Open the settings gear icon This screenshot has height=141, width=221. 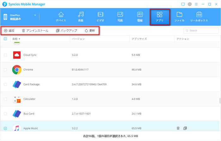pos(189,4)
